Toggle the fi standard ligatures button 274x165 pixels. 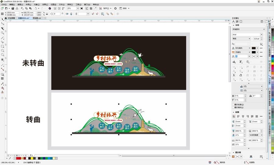pyautogui.click(x=234, y=75)
